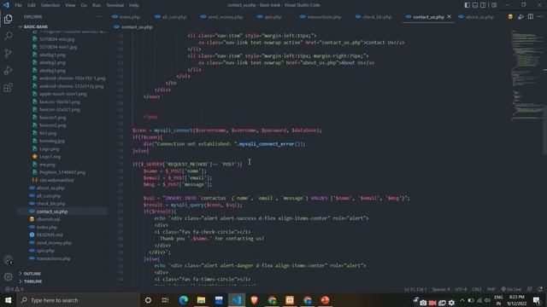Select contact_us.php in the file tree
547x307 pixels.
(x=52, y=211)
